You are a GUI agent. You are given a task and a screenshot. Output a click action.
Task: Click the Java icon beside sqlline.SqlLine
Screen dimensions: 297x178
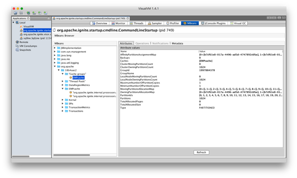click(x=21, y=38)
